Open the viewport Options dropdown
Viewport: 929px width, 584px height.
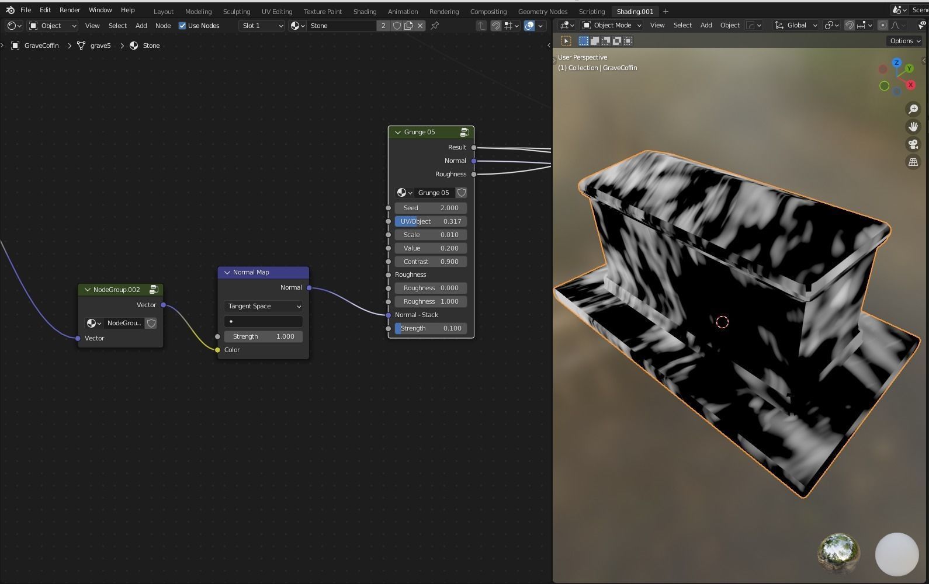[904, 41]
